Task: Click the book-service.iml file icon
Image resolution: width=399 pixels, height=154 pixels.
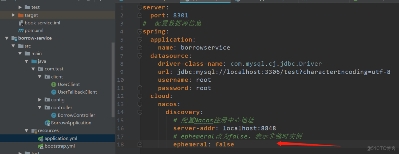Action: click(x=21, y=23)
